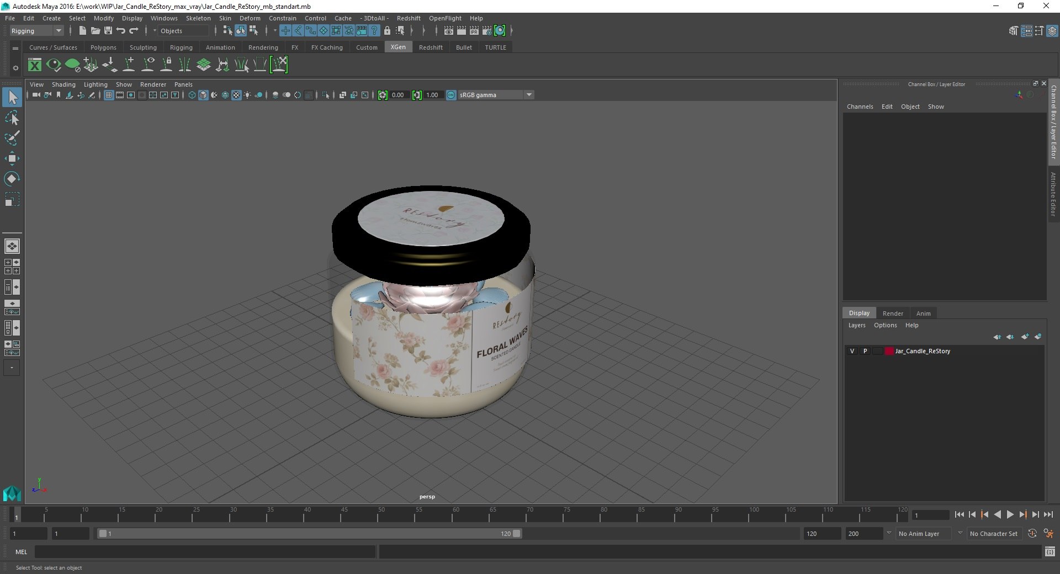Click the guide visibility eye shelf icon

(x=147, y=65)
